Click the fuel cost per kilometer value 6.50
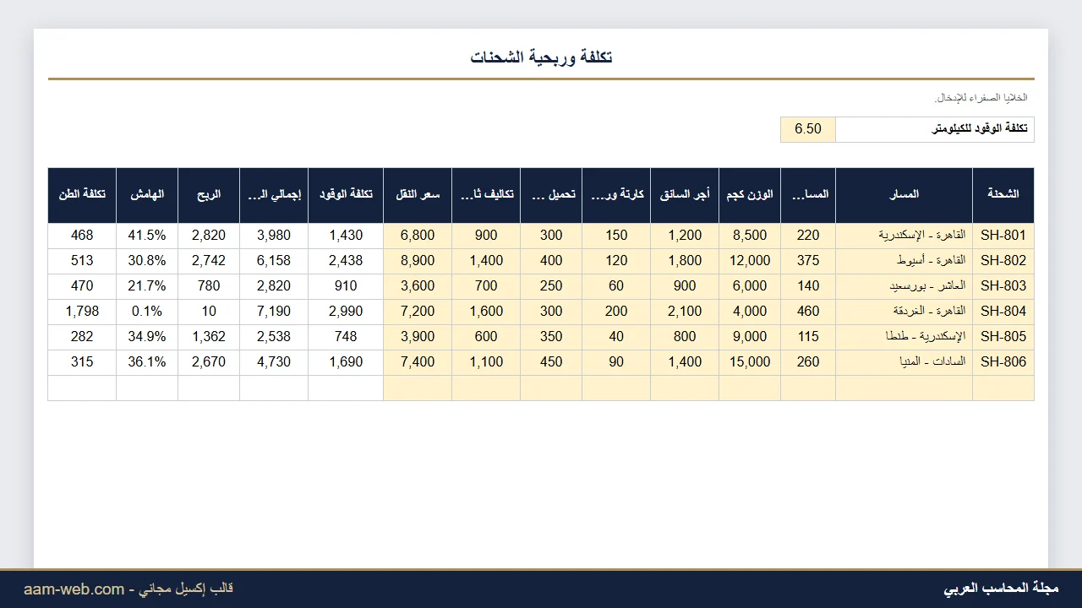 point(808,129)
